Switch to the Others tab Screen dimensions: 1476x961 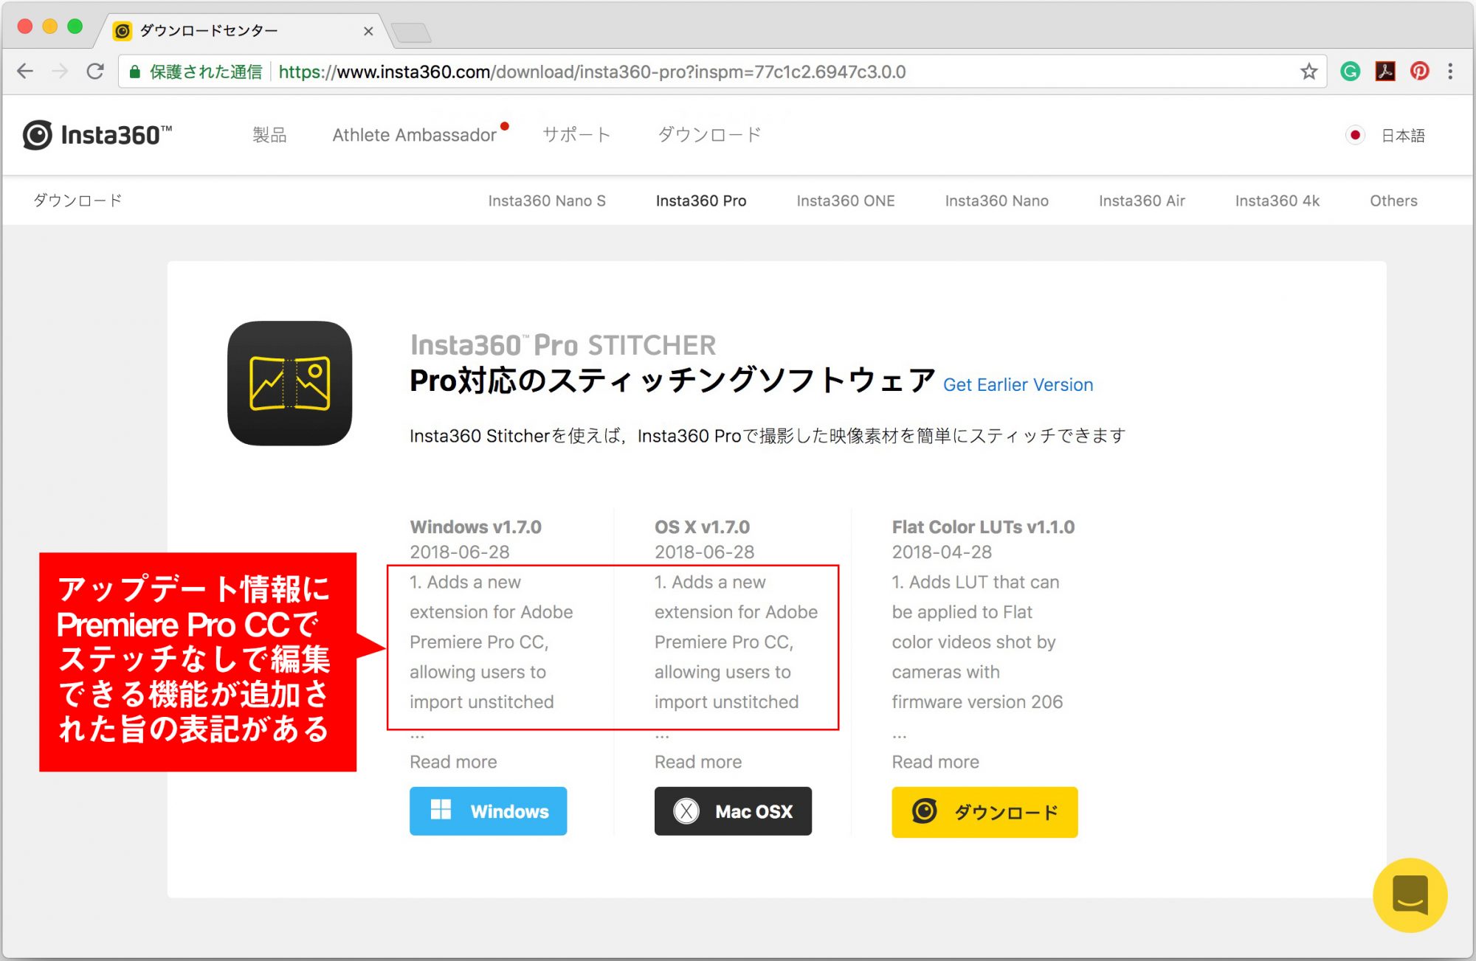(x=1393, y=201)
